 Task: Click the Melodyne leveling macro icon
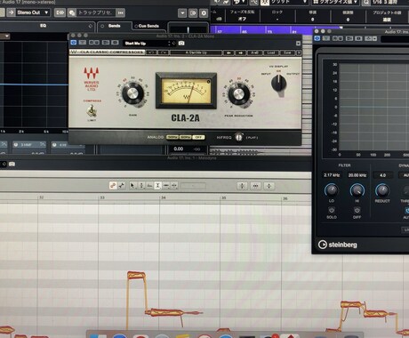click(269, 186)
